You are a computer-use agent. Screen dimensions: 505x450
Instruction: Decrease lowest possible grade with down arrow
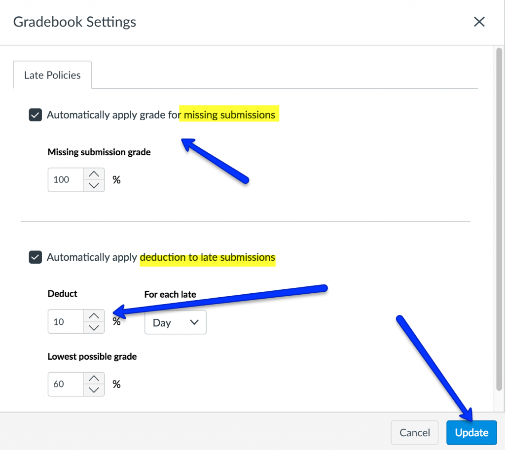click(x=94, y=390)
